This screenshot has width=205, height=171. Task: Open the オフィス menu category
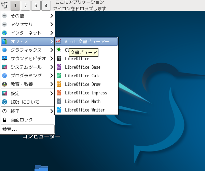[x=27, y=41]
